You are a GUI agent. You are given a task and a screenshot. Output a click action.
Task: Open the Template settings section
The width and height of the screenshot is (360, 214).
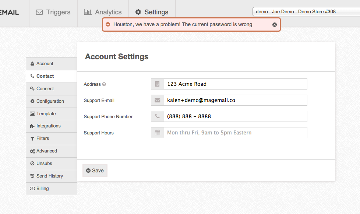click(46, 114)
